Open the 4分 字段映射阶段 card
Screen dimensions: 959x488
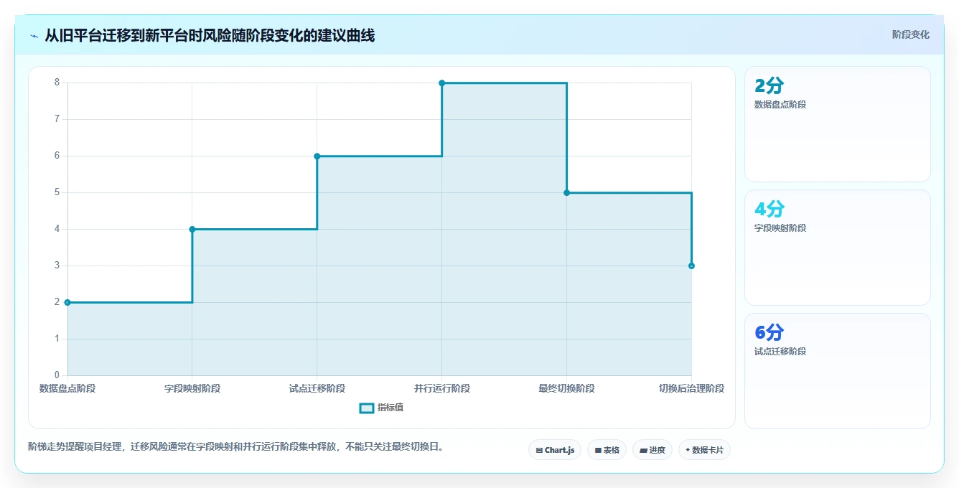pos(838,248)
